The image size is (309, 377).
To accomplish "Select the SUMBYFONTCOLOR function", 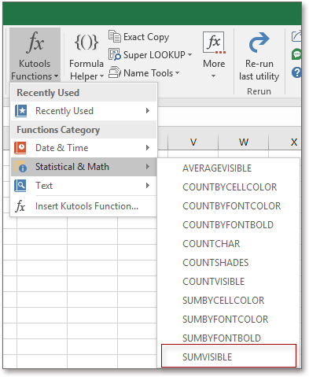I will (x=229, y=320).
